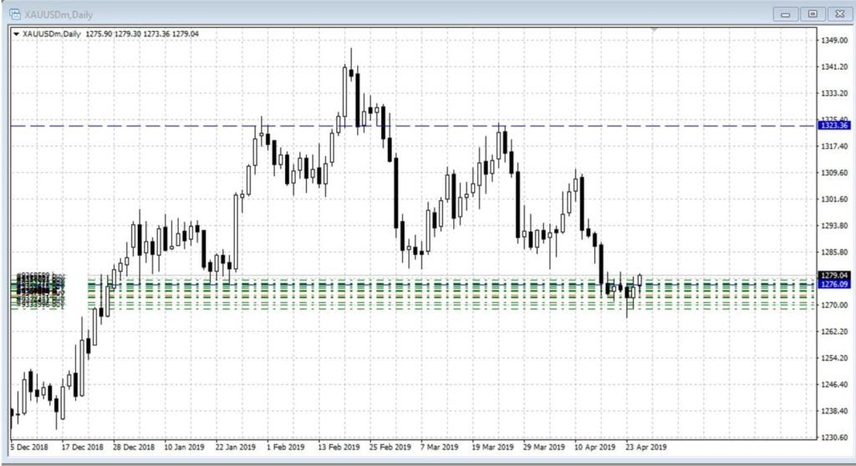Minimize the XAUUSDm chart window
The height and width of the screenshot is (466, 856).
785,13
